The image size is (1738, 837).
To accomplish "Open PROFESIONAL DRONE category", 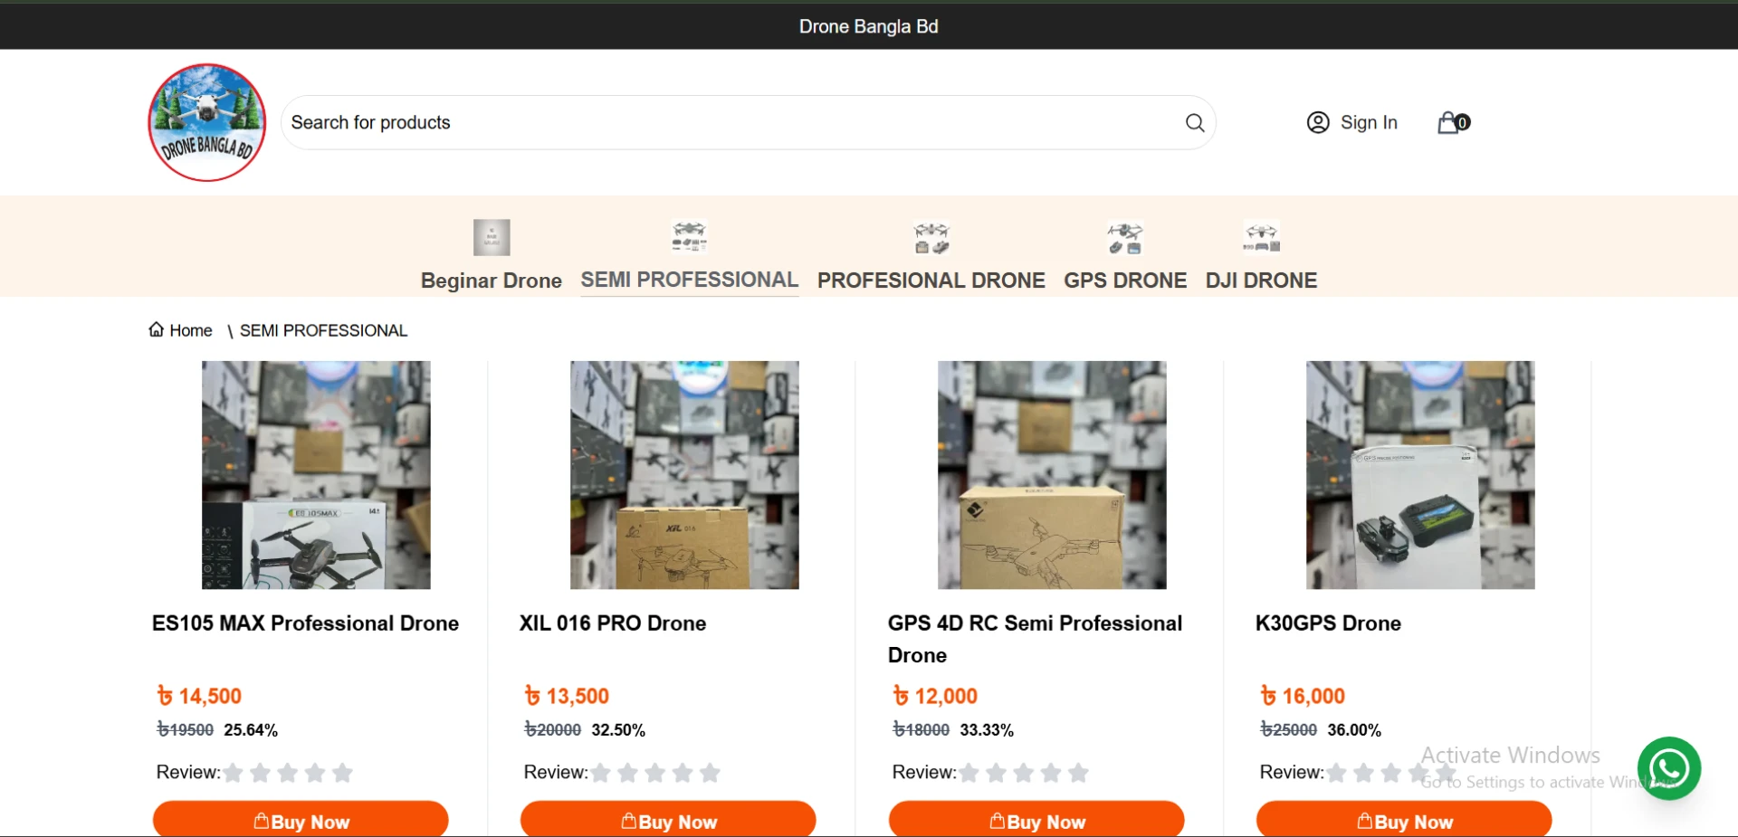I will (931, 281).
